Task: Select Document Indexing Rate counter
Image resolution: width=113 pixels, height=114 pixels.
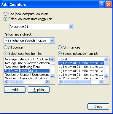Action: pos(27,67)
